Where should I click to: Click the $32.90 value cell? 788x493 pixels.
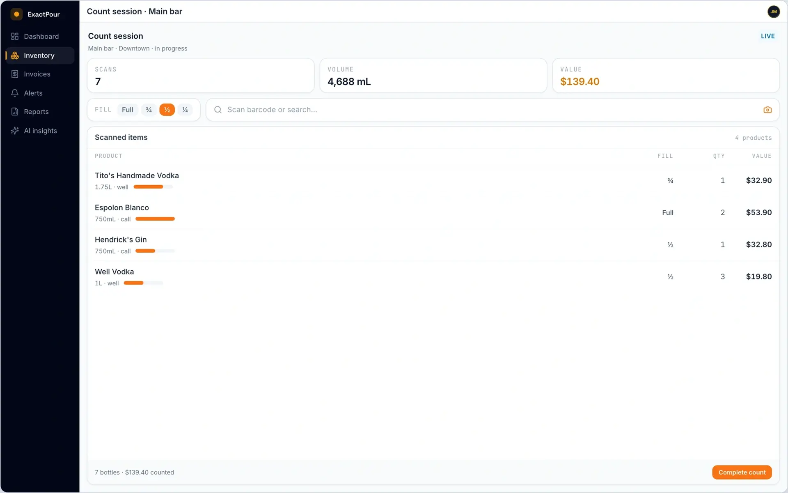click(x=758, y=180)
